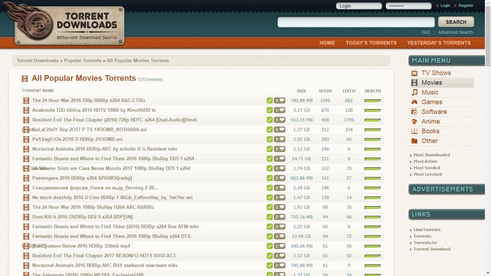The height and width of the screenshot is (276, 491).
Task: Click health bar for Dont Kill It 2016
Action: (373, 217)
